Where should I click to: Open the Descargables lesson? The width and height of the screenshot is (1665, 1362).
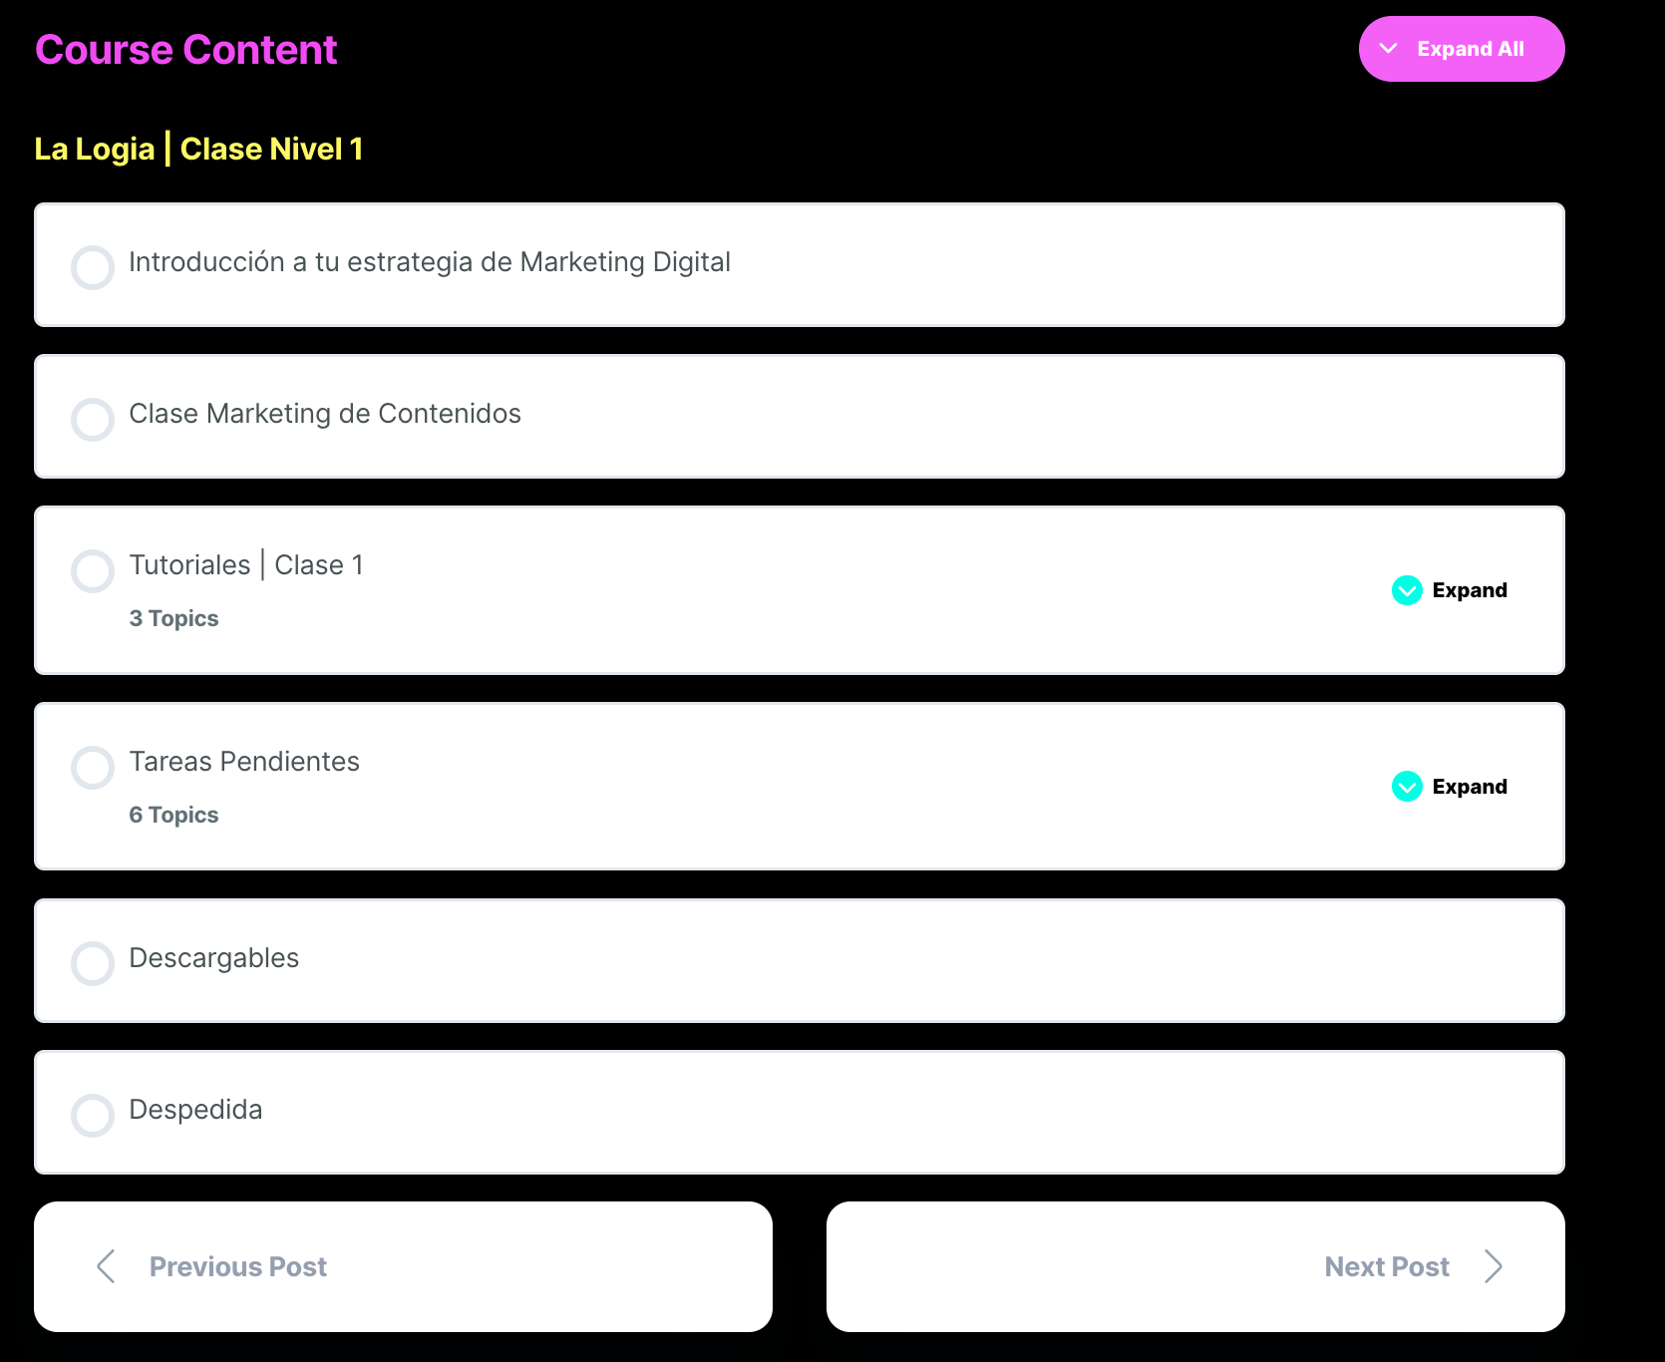click(214, 958)
